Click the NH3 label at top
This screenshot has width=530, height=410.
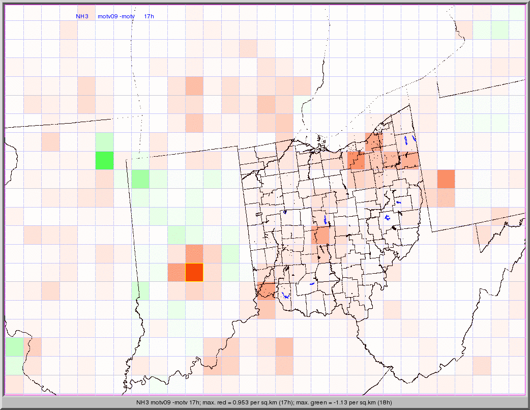82,16
